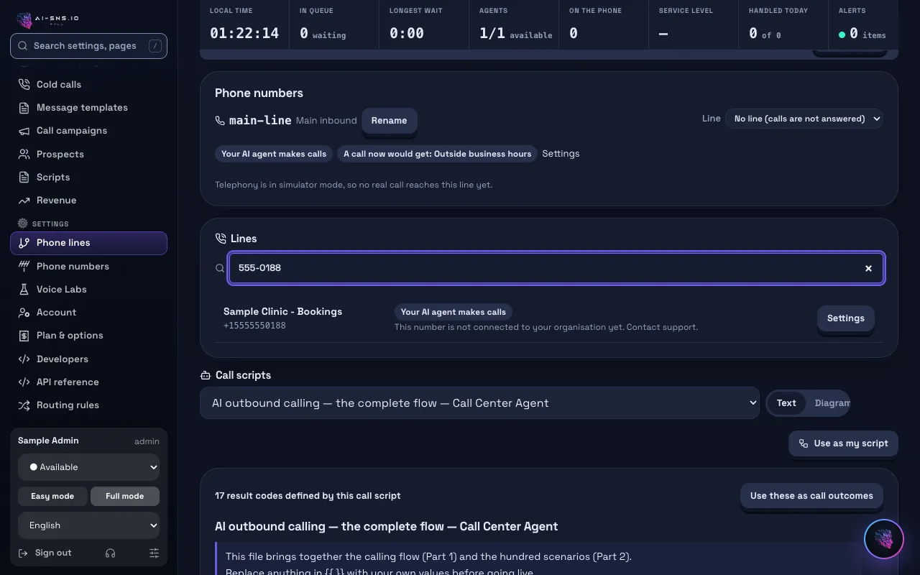
Task: Click Rename next to main-line
Action: [389, 121]
